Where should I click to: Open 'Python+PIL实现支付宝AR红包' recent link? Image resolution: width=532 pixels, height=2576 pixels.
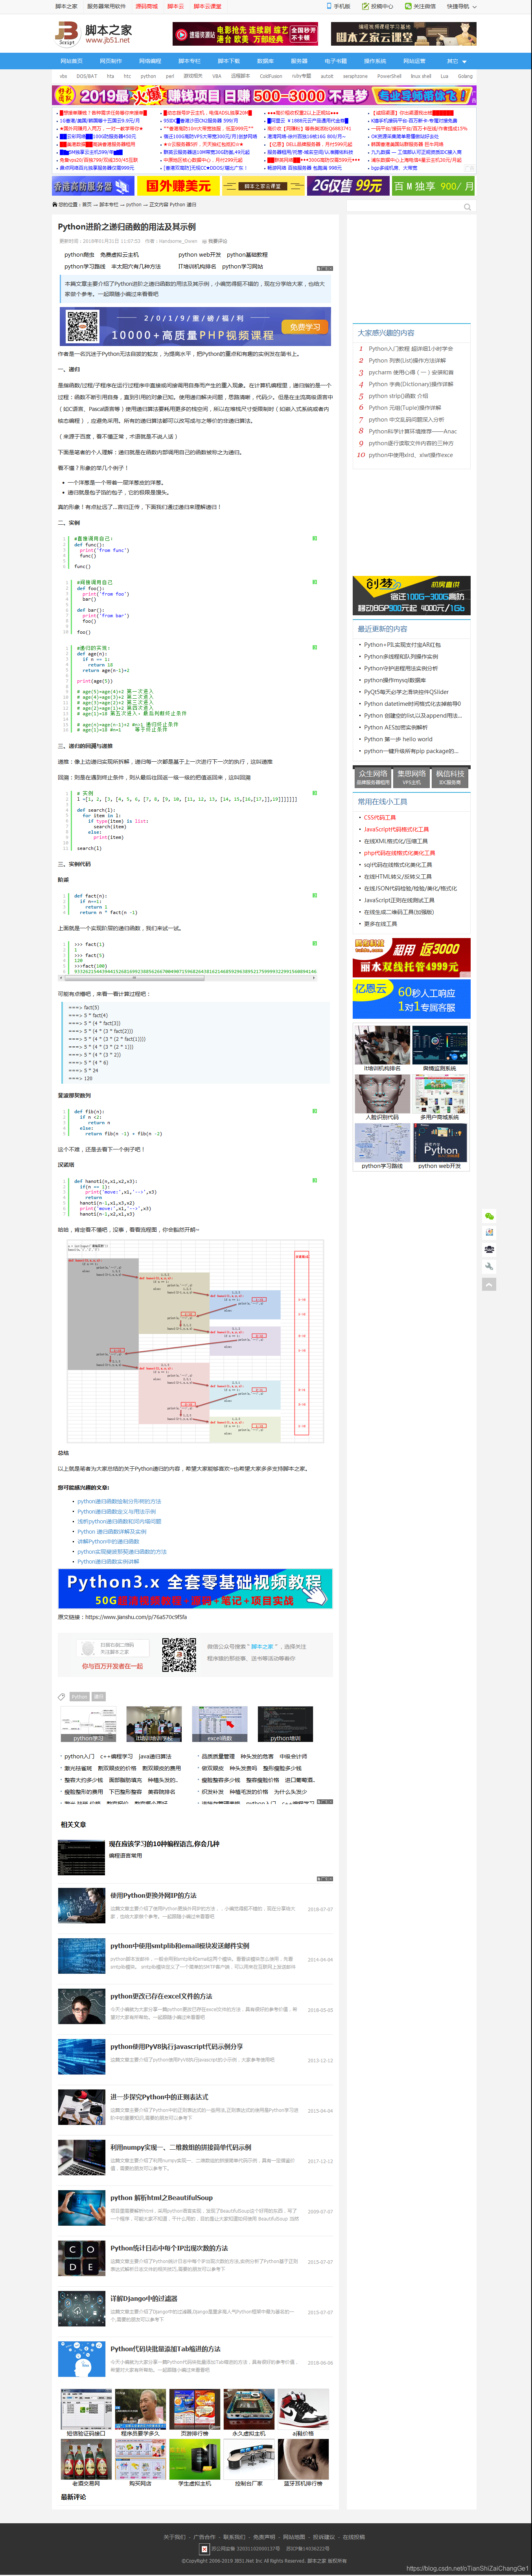402,645
